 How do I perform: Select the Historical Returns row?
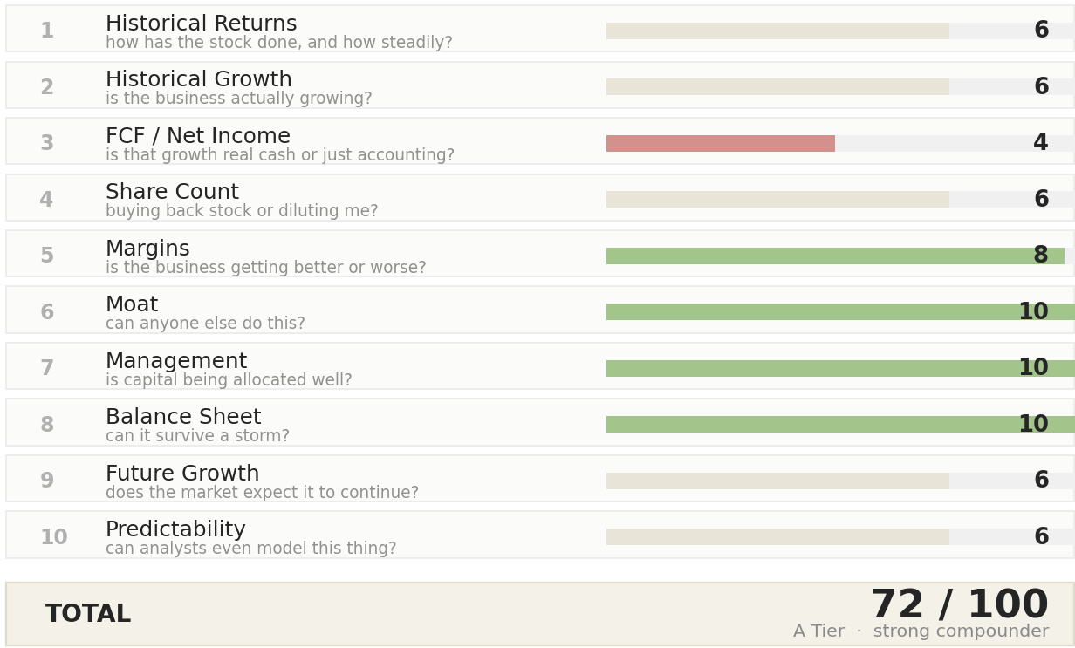[x=540, y=29]
